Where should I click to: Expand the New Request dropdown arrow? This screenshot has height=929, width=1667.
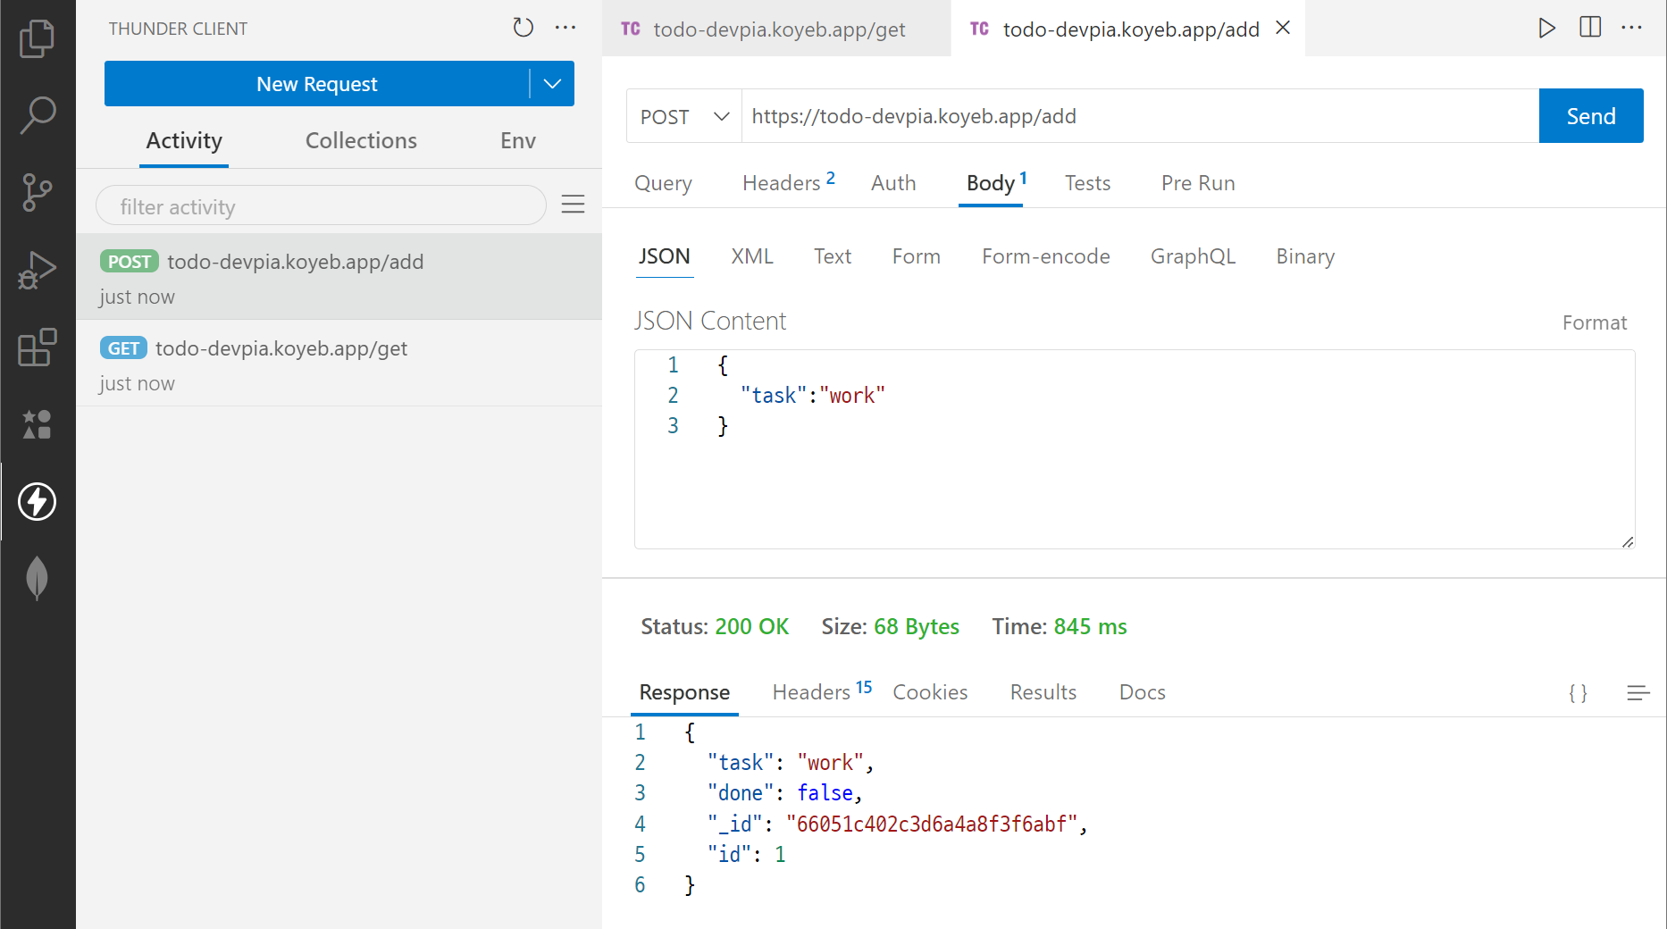552,84
